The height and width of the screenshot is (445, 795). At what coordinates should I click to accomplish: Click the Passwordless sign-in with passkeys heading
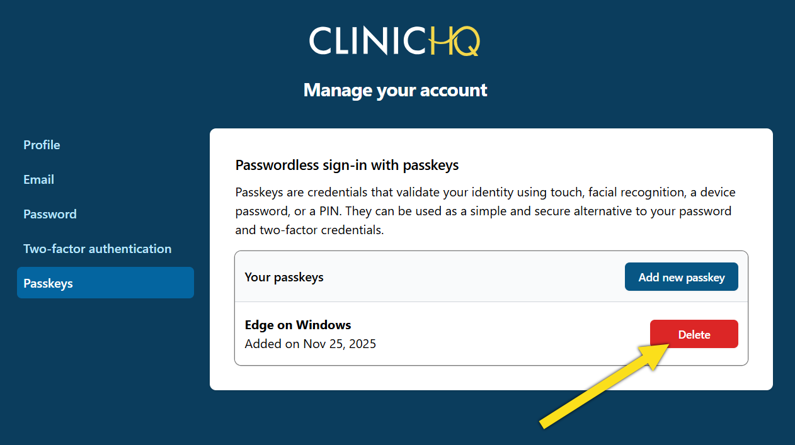coord(346,166)
